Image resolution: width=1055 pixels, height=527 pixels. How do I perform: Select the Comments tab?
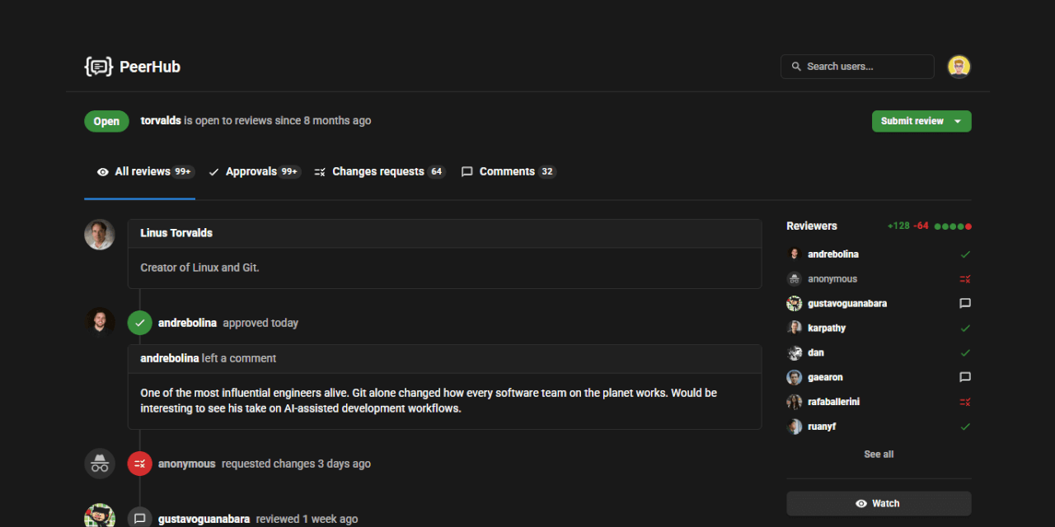tap(508, 172)
